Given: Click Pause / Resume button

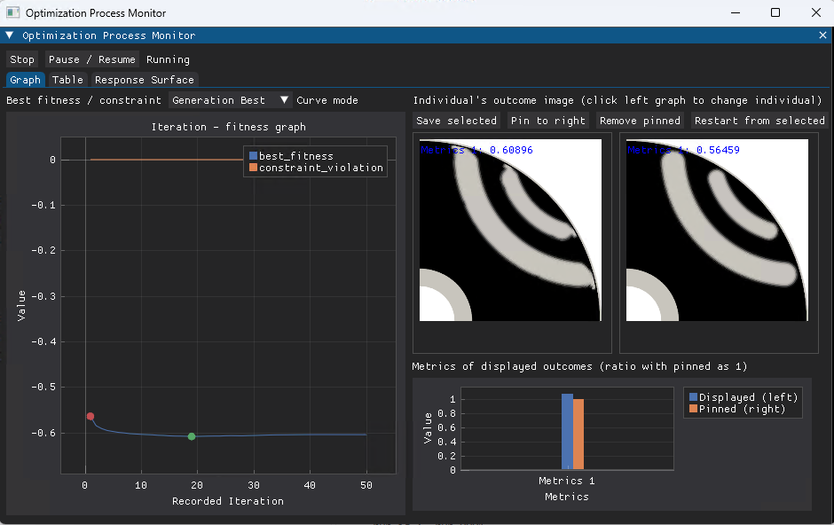Looking at the screenshot, I should coord(92,59).
